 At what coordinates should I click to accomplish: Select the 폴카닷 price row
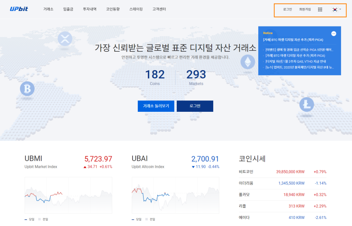(x=283, y=195)
